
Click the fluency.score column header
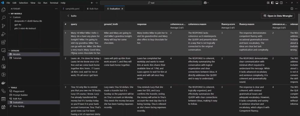228,24
